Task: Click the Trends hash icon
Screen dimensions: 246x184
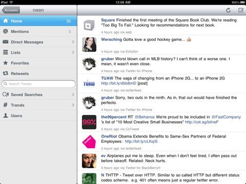Action: pyautogui.click(x=6, y=105)
